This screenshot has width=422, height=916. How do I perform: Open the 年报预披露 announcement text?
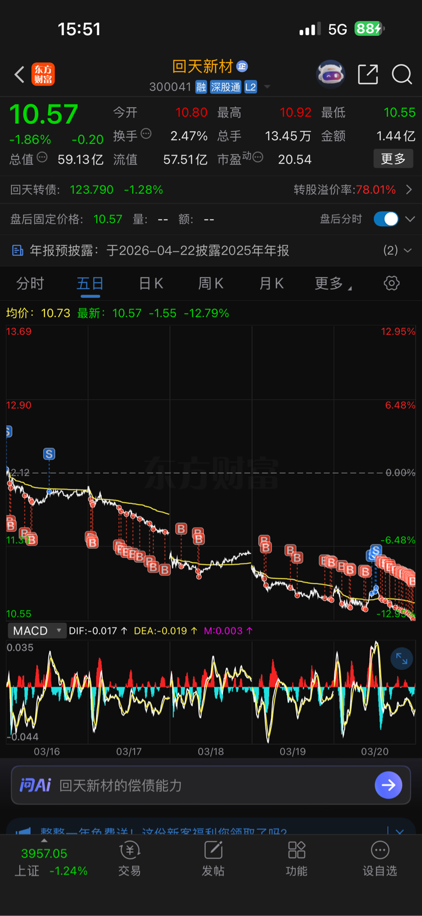[x=159, y=251]
